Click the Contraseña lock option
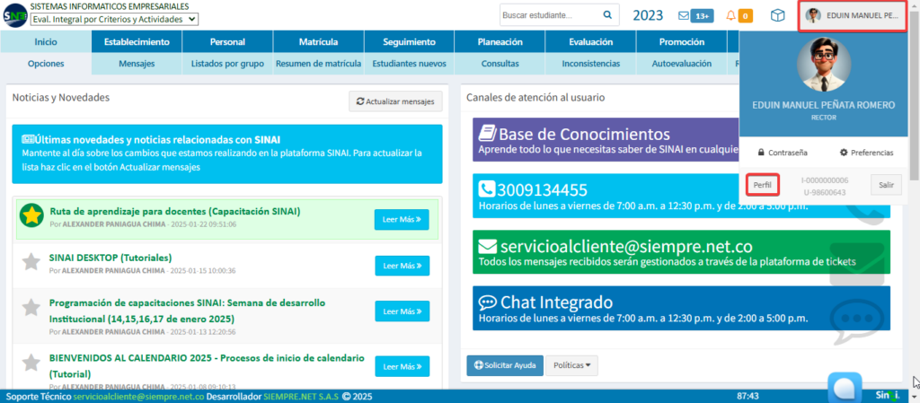920x403 pixels. [x=782, y=153]
